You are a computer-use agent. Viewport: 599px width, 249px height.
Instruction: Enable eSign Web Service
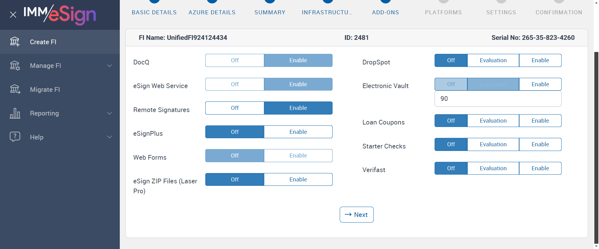click(x=298, y=84)
